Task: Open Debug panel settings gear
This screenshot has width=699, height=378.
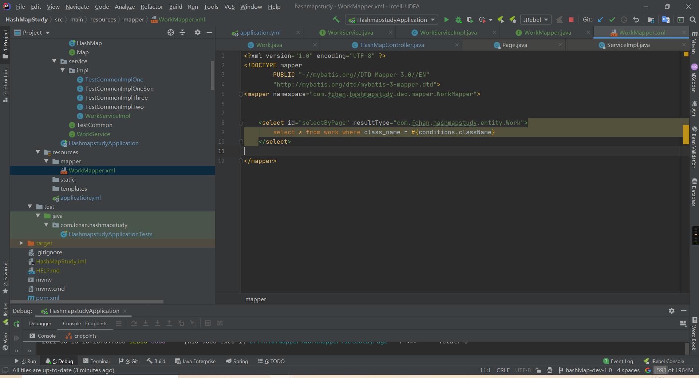Action: (x=672, y=311)
